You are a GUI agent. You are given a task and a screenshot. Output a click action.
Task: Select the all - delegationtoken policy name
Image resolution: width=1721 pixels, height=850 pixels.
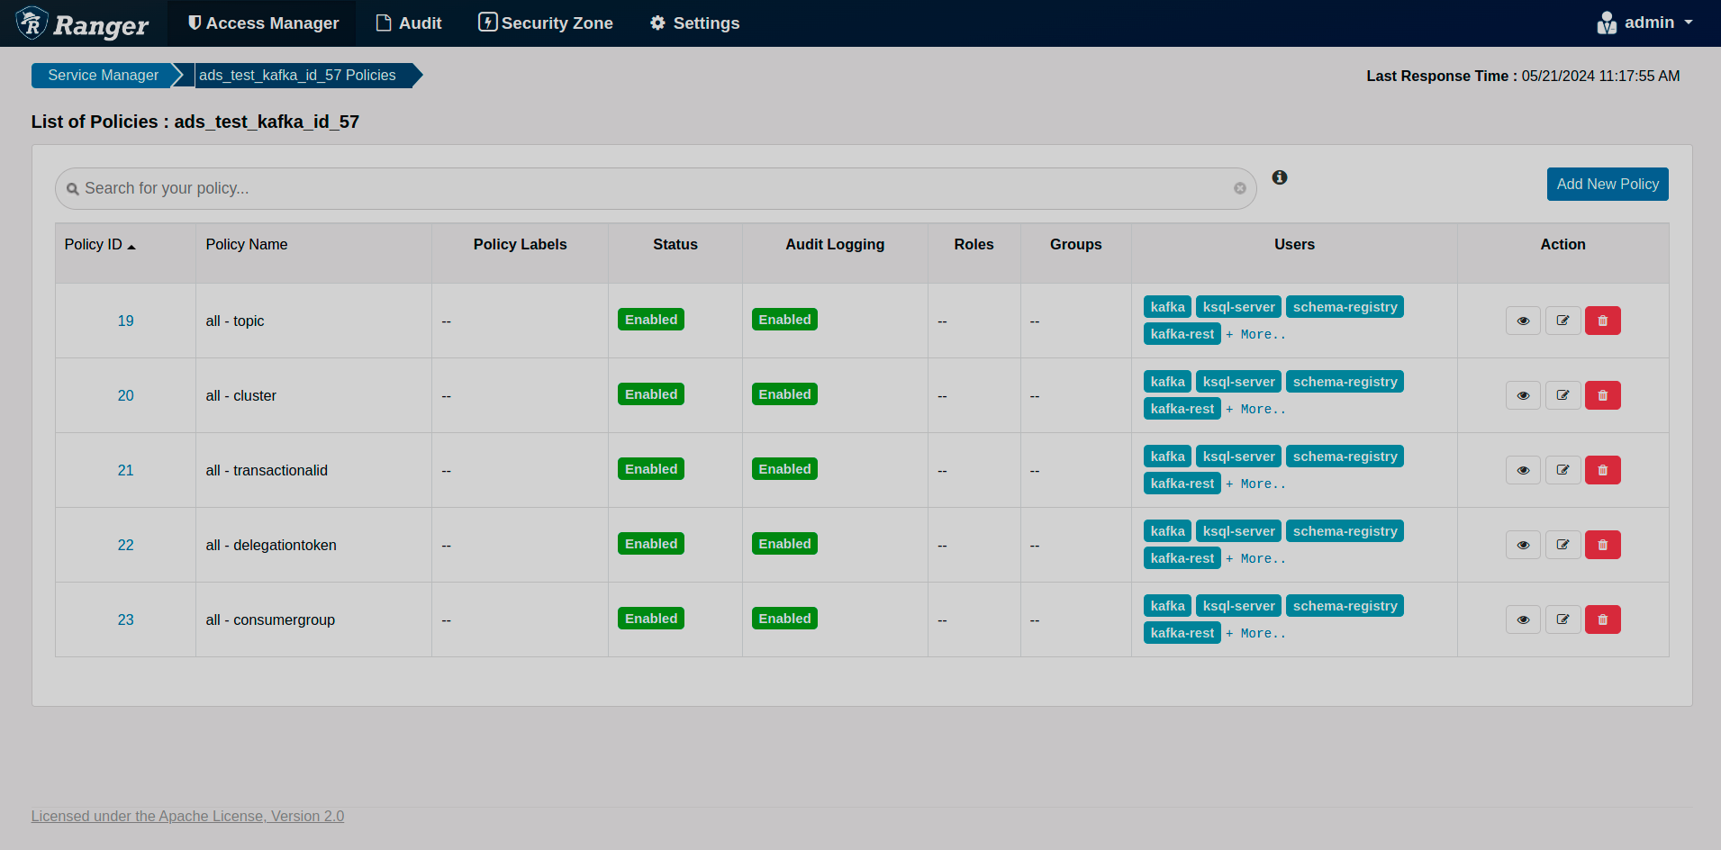[x=271, y=545]
